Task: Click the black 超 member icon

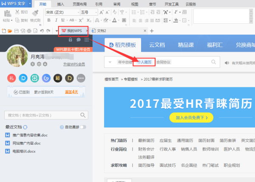Action: point(58,78)
